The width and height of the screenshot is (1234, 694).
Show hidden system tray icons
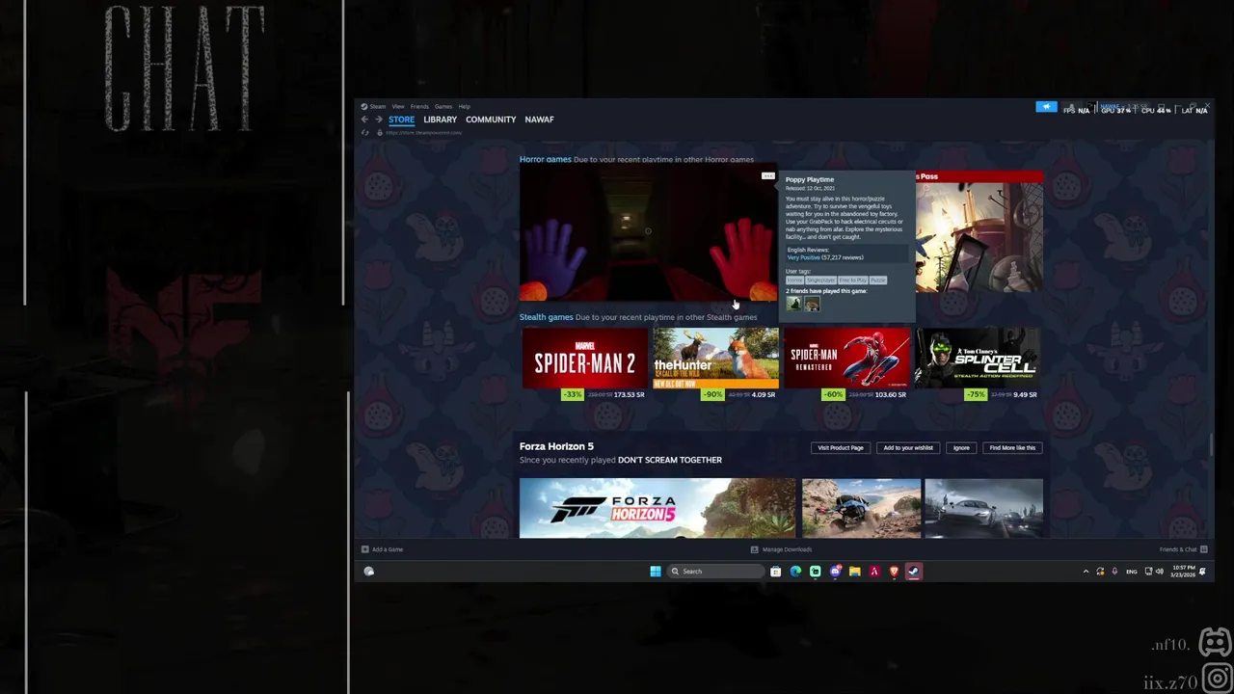[x=1086, y=572]
